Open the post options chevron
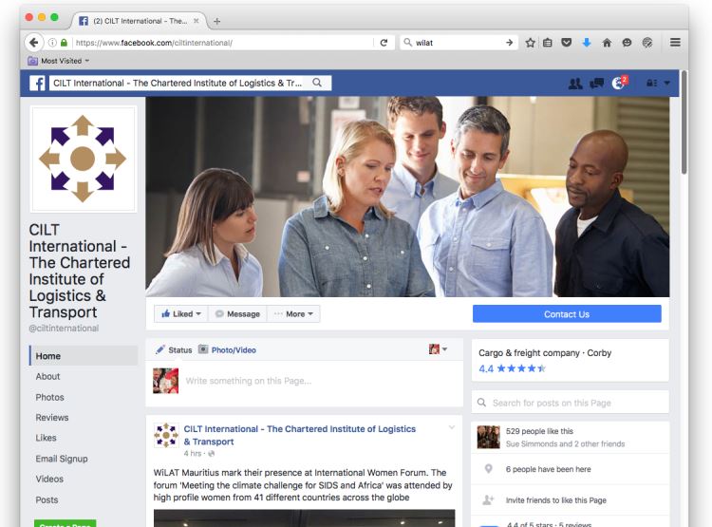The height and width of the screenshot is (527, 712). (x=451, y=427)
